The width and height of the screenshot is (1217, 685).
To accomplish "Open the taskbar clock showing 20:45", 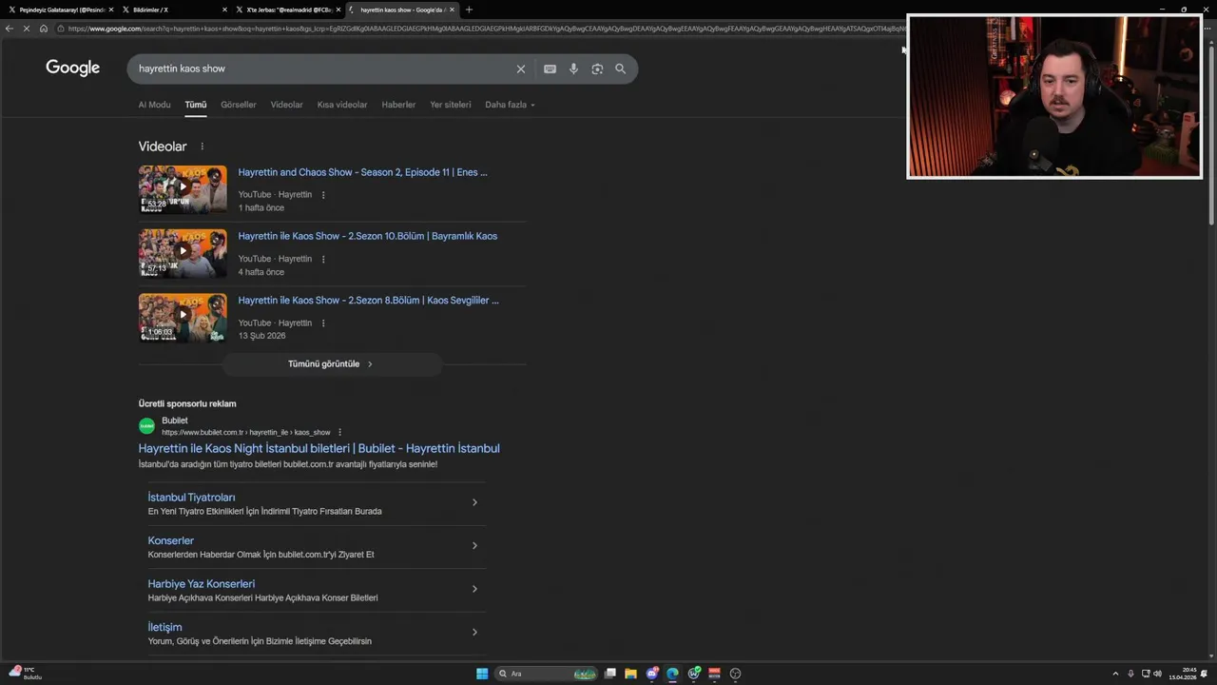I will (x=1182, y=674).
